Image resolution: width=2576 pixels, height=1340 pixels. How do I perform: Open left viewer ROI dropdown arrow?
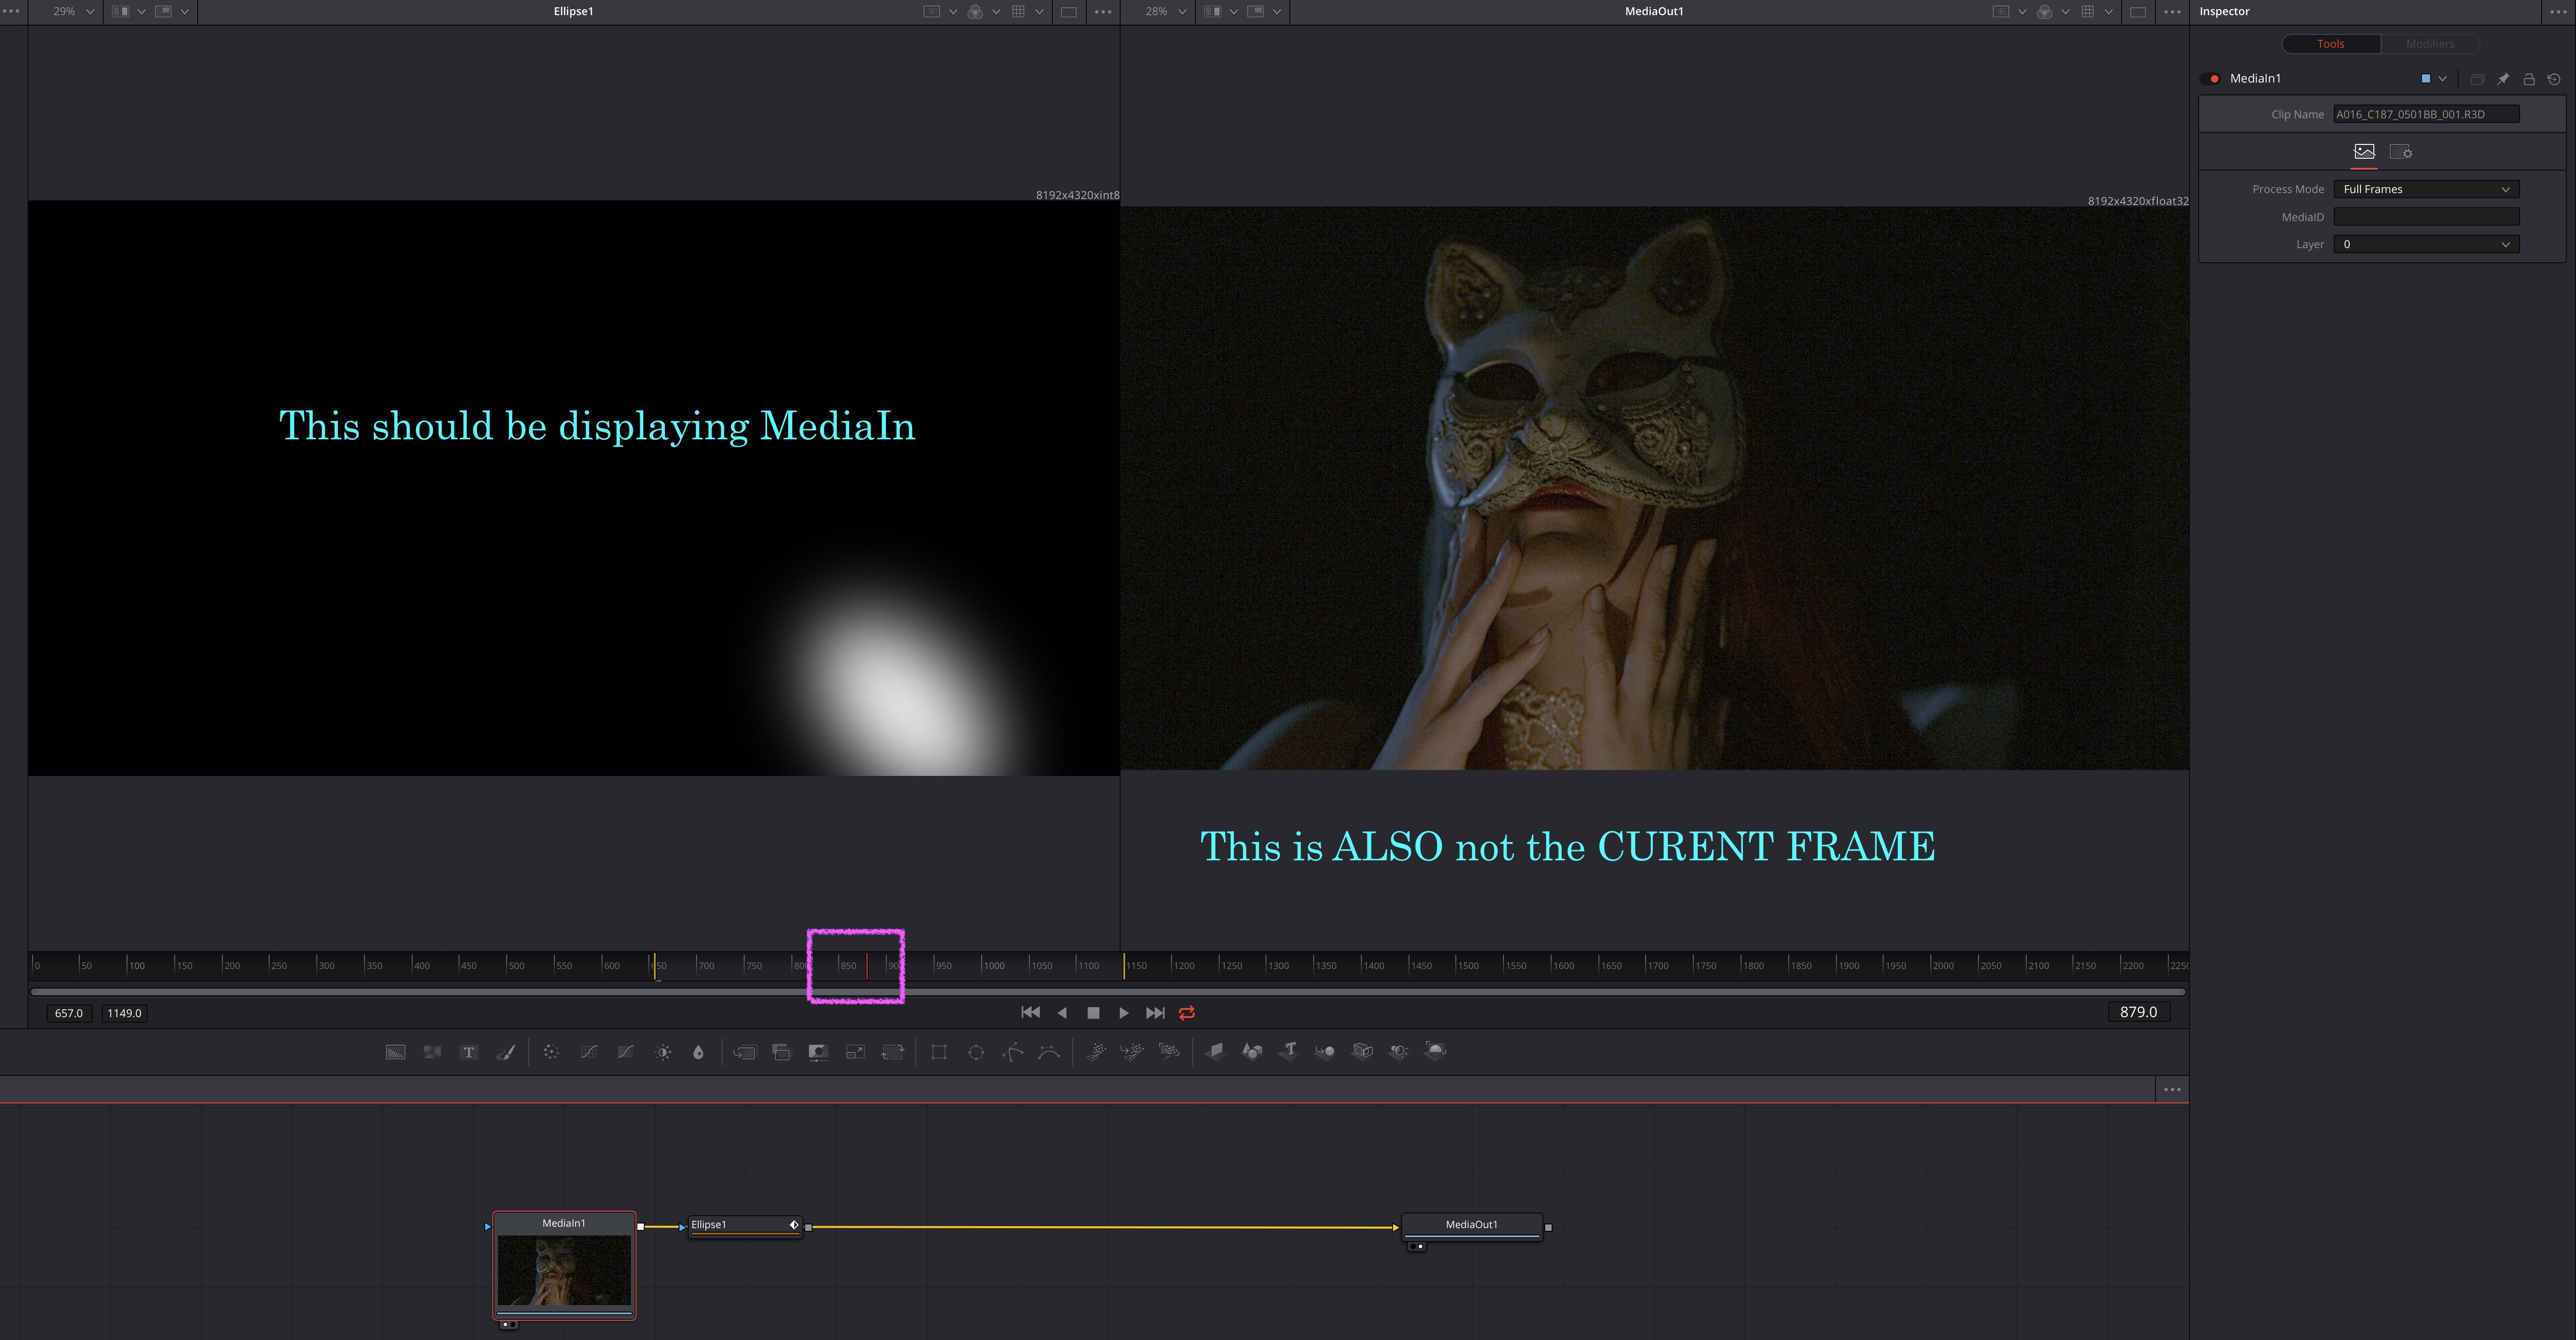953,12
